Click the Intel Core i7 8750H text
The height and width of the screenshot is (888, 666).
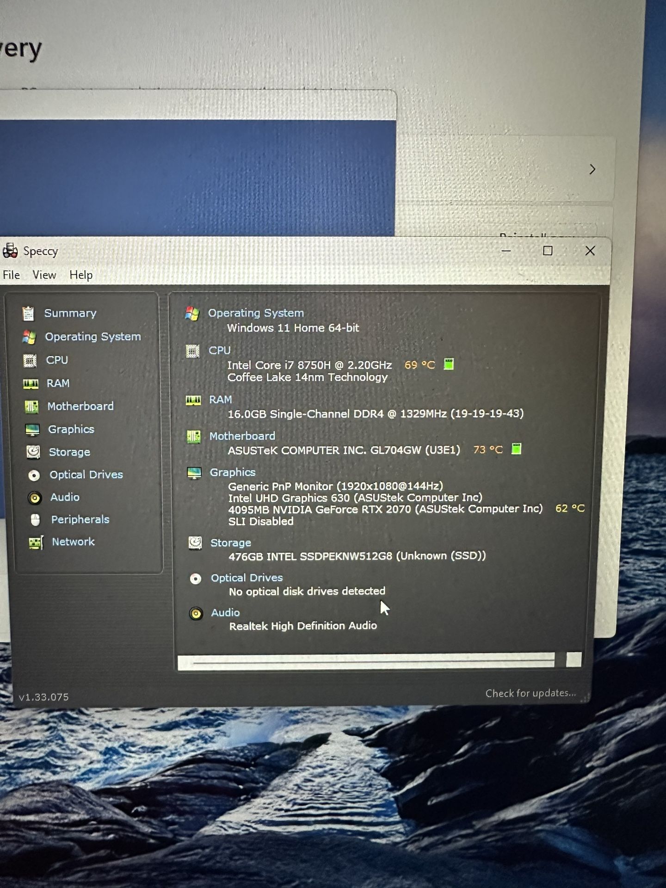tap(309, 365)
